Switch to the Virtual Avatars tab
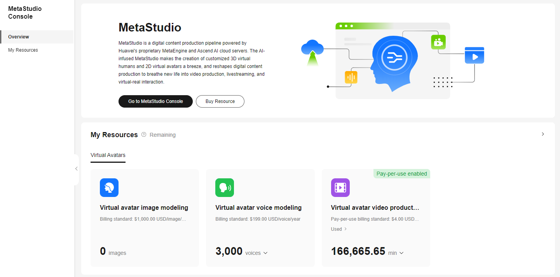 (x=108, y=155)
